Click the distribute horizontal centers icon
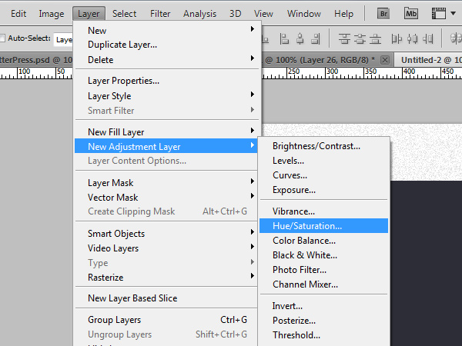This screenshot has height=346, width=462. [412, 38]
